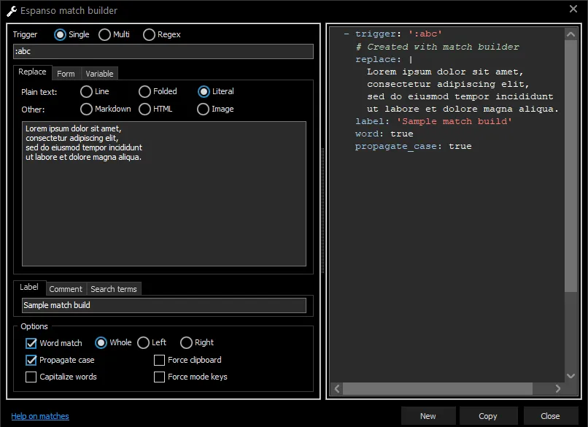Disable the Propagate case checkbox
588x427 pixels.
tap(31, 360)
